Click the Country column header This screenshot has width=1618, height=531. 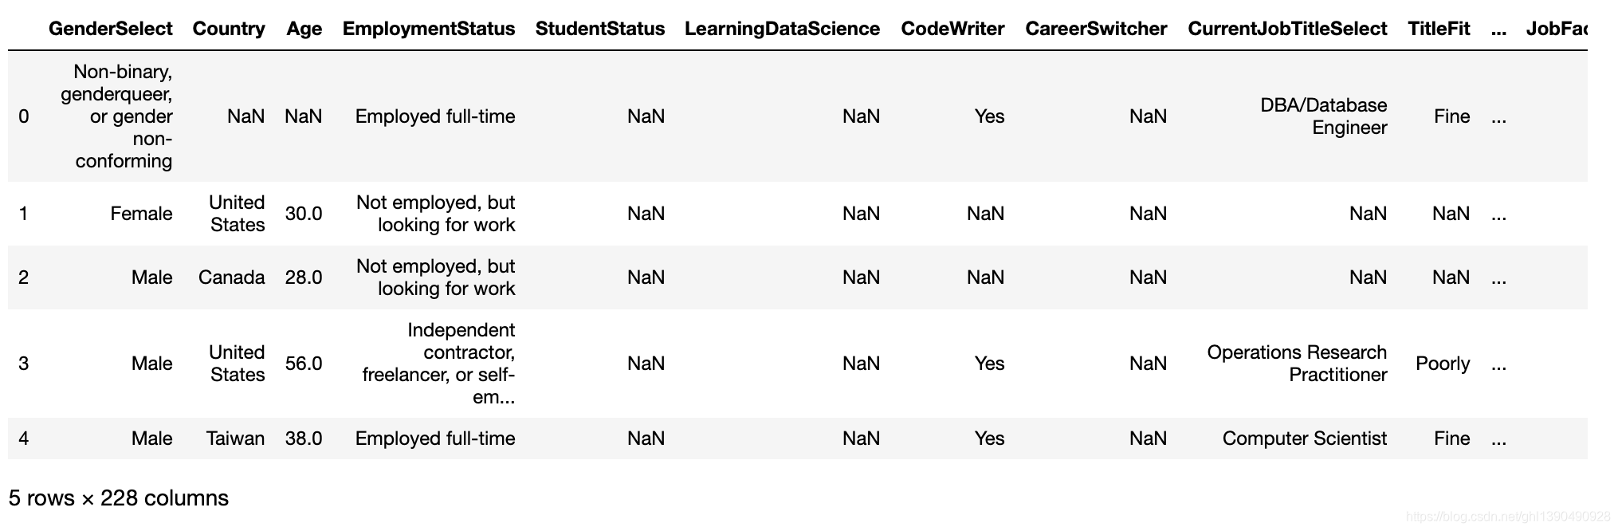tap(229, 29)
